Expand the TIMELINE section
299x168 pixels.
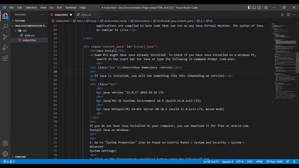pos(29,157)
